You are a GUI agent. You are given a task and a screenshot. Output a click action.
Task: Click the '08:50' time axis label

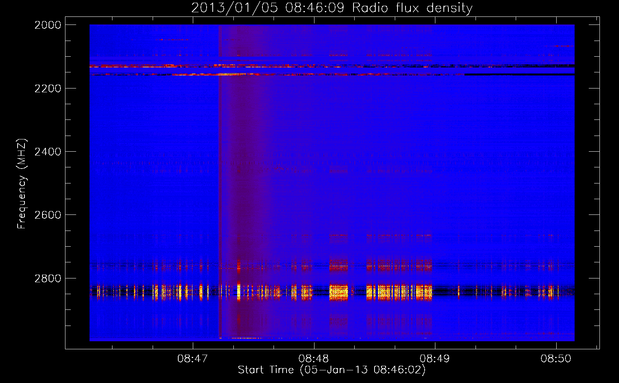coord(556,359)
